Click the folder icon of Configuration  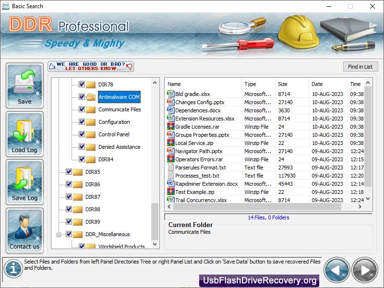pyautogui.click(x=91, y=122)
